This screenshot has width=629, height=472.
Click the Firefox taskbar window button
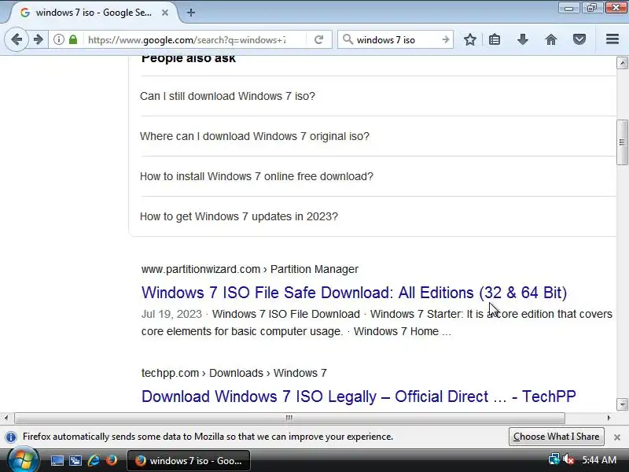click(x=189, y=461)
